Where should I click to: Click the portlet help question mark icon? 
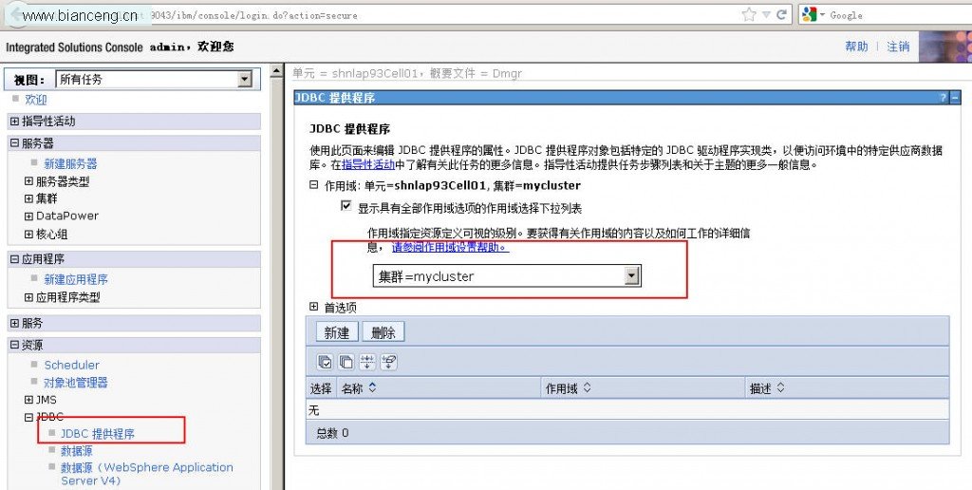point(944,98)
